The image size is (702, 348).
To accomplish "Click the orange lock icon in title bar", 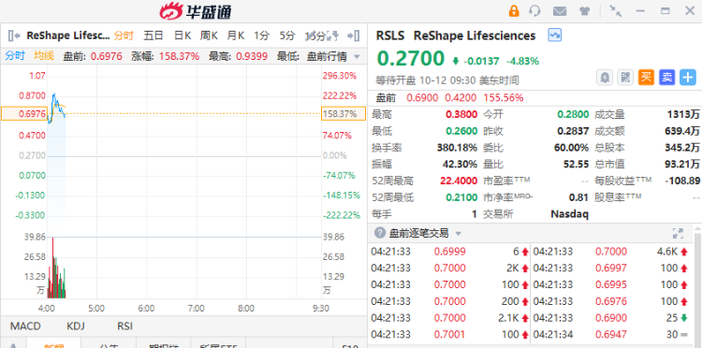I will click(x=514, y=10).
